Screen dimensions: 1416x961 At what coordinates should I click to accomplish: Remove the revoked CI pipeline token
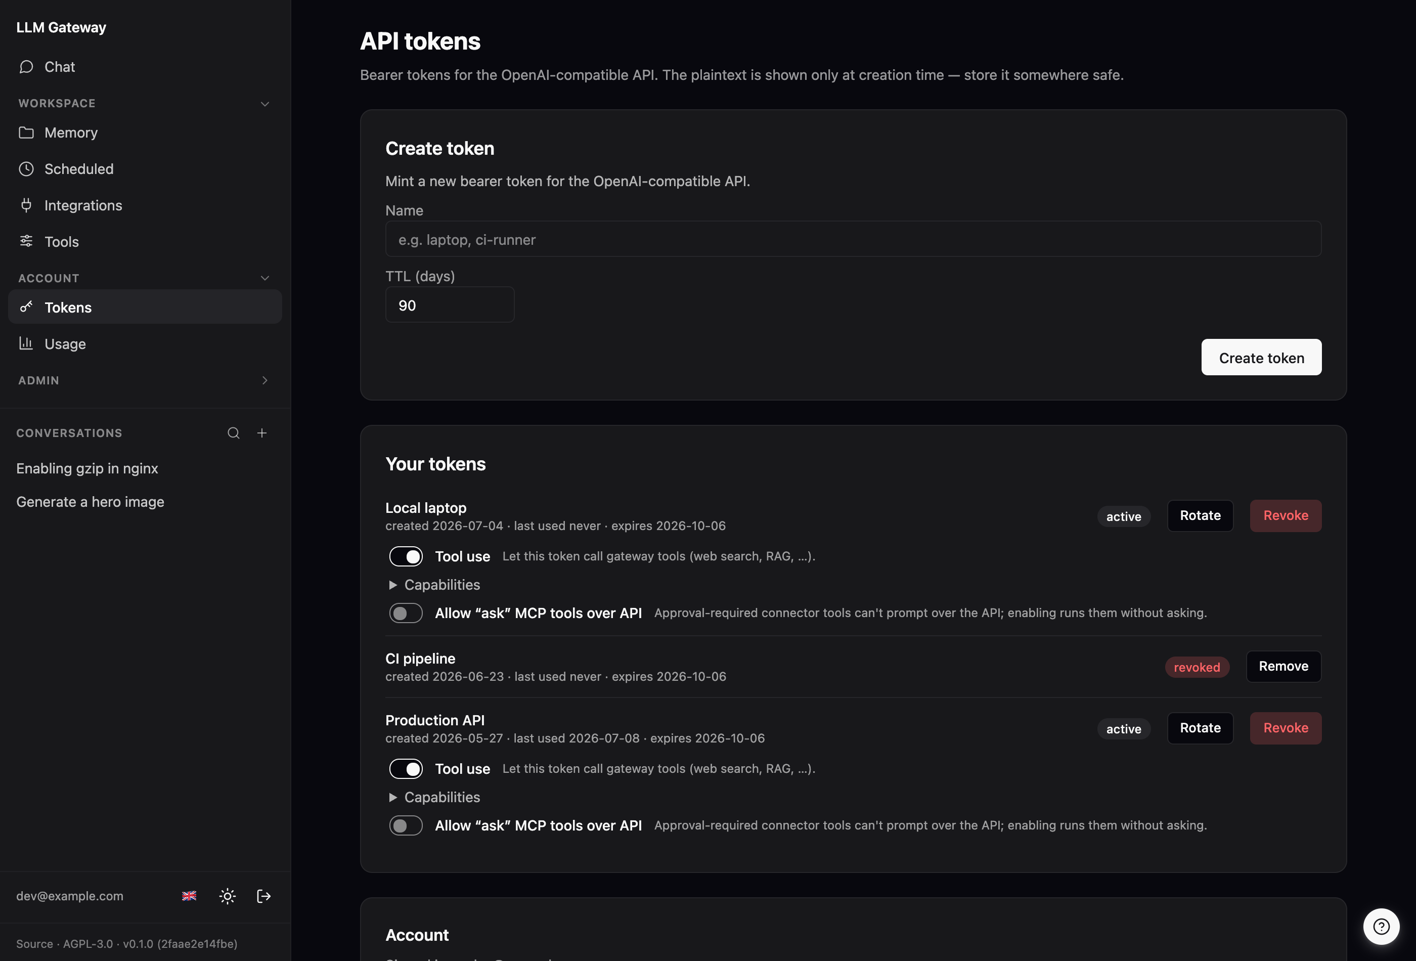(1284, 667)
